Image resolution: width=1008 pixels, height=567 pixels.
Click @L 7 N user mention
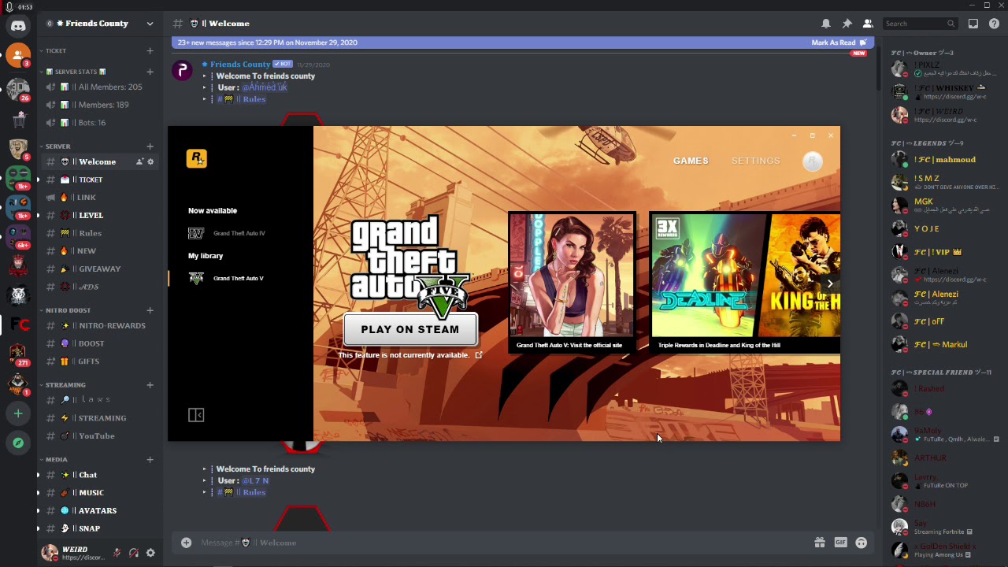click(255, 480)
